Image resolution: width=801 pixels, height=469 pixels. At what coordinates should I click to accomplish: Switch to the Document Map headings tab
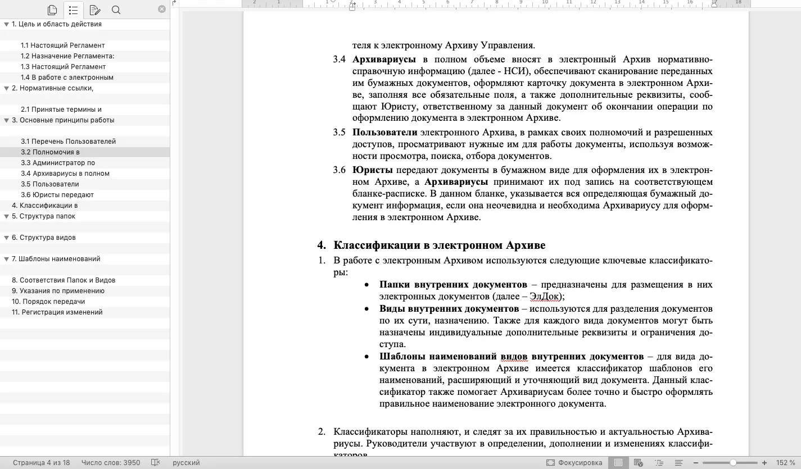pyautogui.click(x=74, y=10)
